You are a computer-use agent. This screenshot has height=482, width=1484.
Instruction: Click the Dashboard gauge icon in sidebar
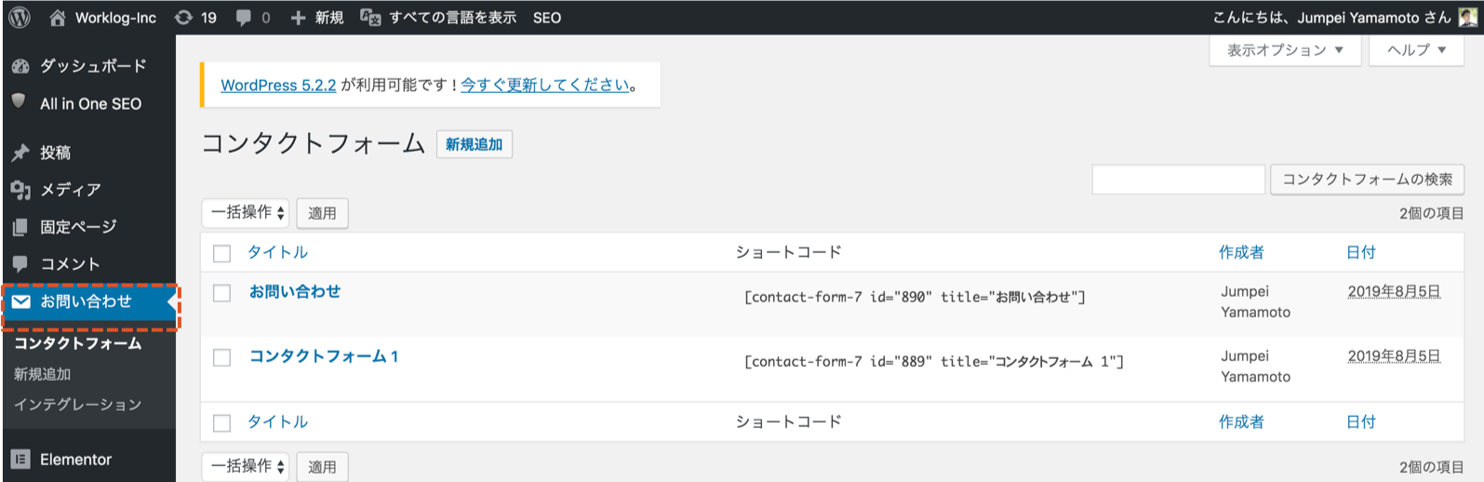click(x=20, y=66)
